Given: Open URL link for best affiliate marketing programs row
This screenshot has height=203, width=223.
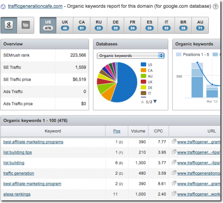Looking at the screenshot, I should pos(199,142).
